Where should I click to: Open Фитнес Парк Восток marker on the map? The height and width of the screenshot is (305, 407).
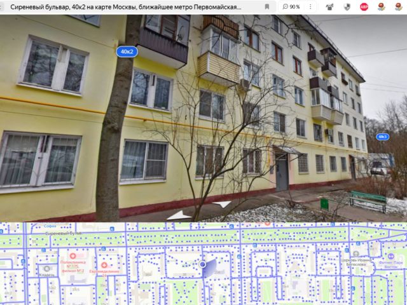(x=391, y=257)
